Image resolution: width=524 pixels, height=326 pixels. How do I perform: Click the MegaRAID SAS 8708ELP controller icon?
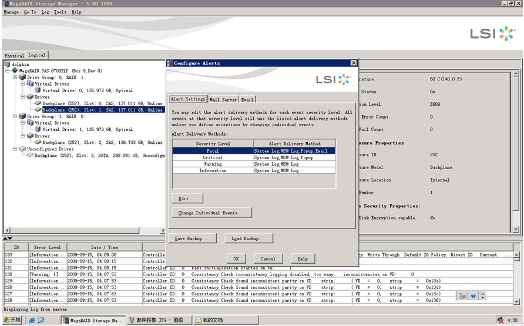tap(15, 70)
